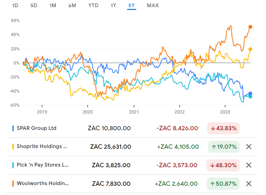This screenshot has width=266, height=195.
Task: Open Shoprite Holdings stock
Action: pyautogui.click(x=42, y=146)
